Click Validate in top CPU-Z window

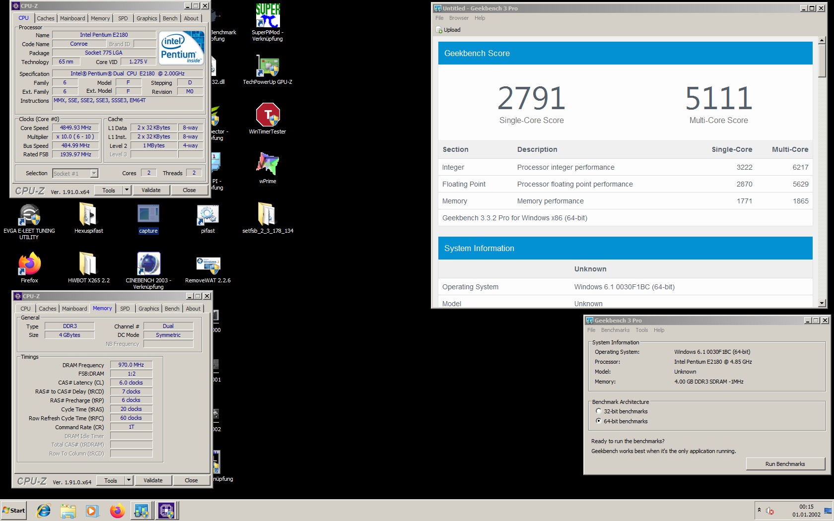(151, 190)
